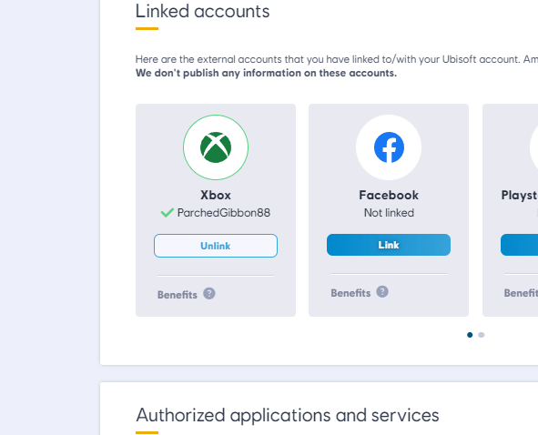Click the partially visible Playstation logo circle
The width and height of the screenshot is (538, 435).
(533, 147)
